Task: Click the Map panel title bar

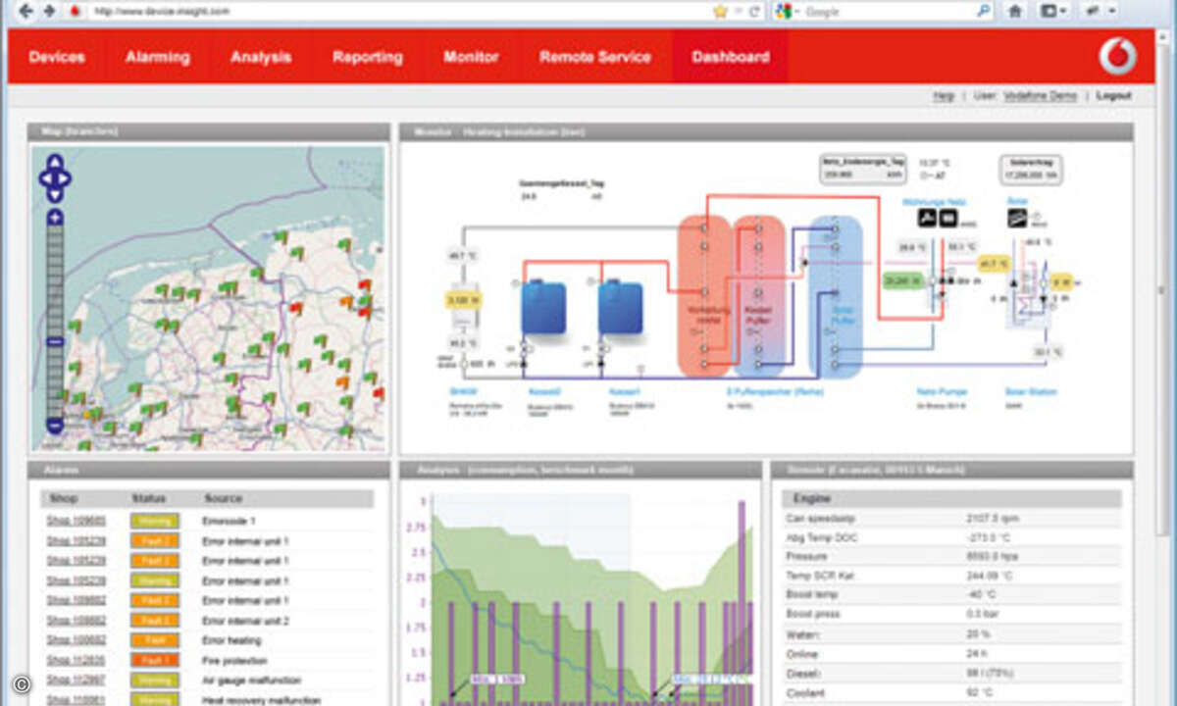Action: tap(209, 131)
